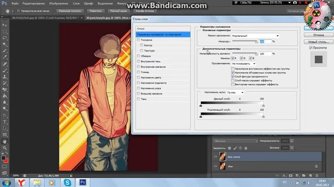Select the Blur tool
The height and width of the screenshot is (187, 334).
pyautogui.click(x=5, y=102)
